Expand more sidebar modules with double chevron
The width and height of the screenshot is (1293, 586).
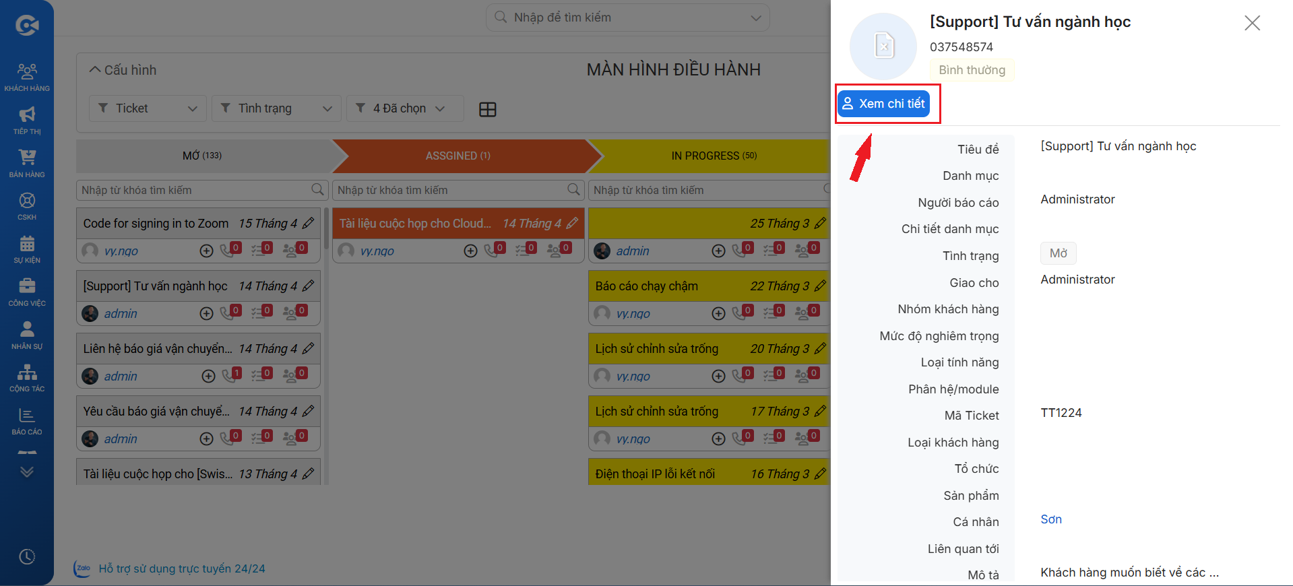27,471
